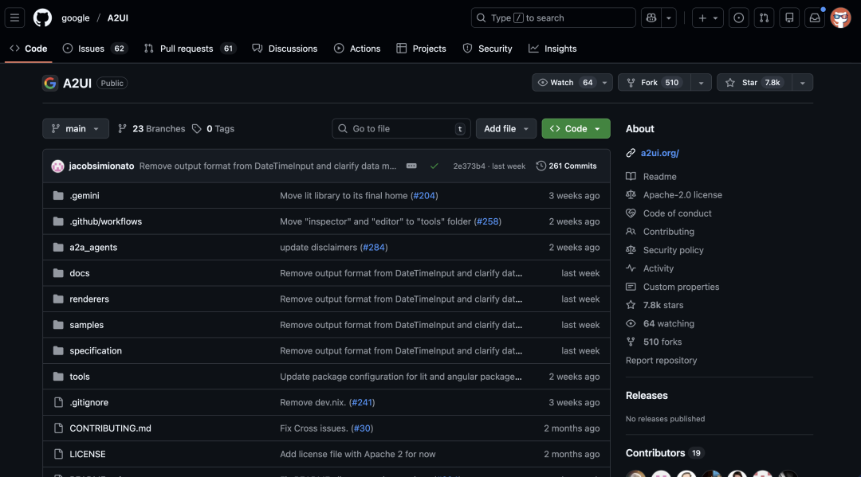Expand Copilot dropdown arrow in header
This screenshot has height=477, width=861.
coord(669,18)
